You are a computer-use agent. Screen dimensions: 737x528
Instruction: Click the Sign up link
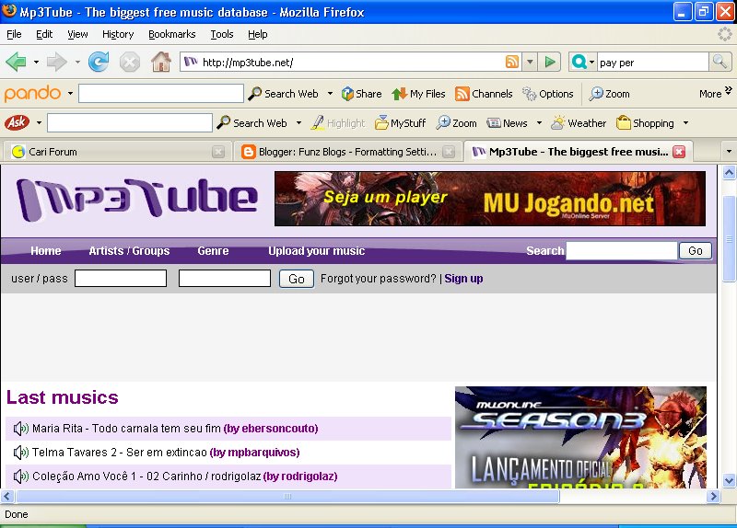(x=463, y=279)
